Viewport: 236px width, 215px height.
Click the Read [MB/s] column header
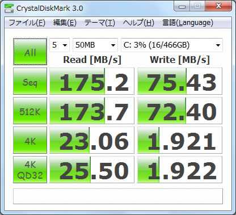pyautogui.click(x=92, y=60)
